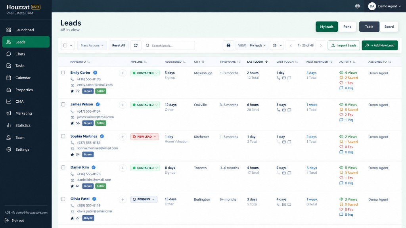Image resolution: width=406 pixels, height=228 pixels.
Task: Go to previous page of leads
Action: [291, 45]
